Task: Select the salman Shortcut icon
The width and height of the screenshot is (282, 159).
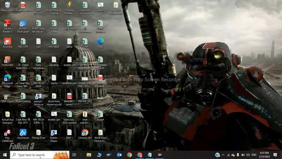Action: (x=38, y=99)
